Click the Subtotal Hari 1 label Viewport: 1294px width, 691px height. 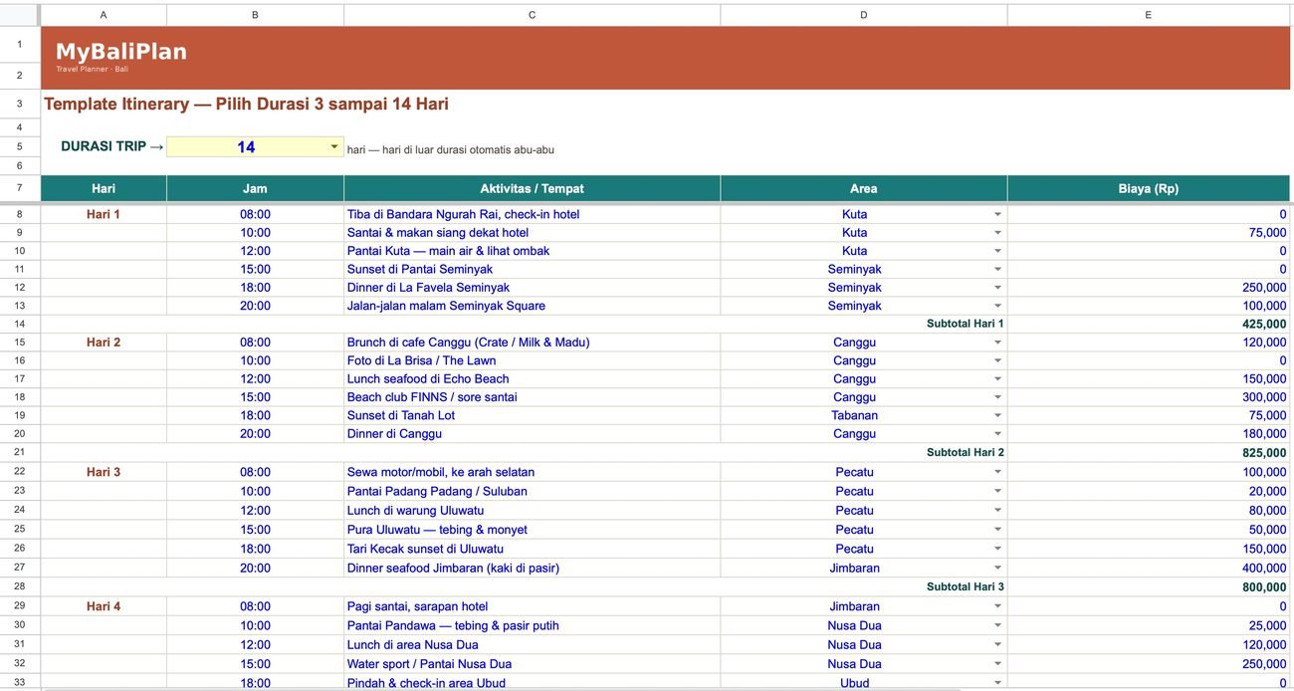point(965,324)
